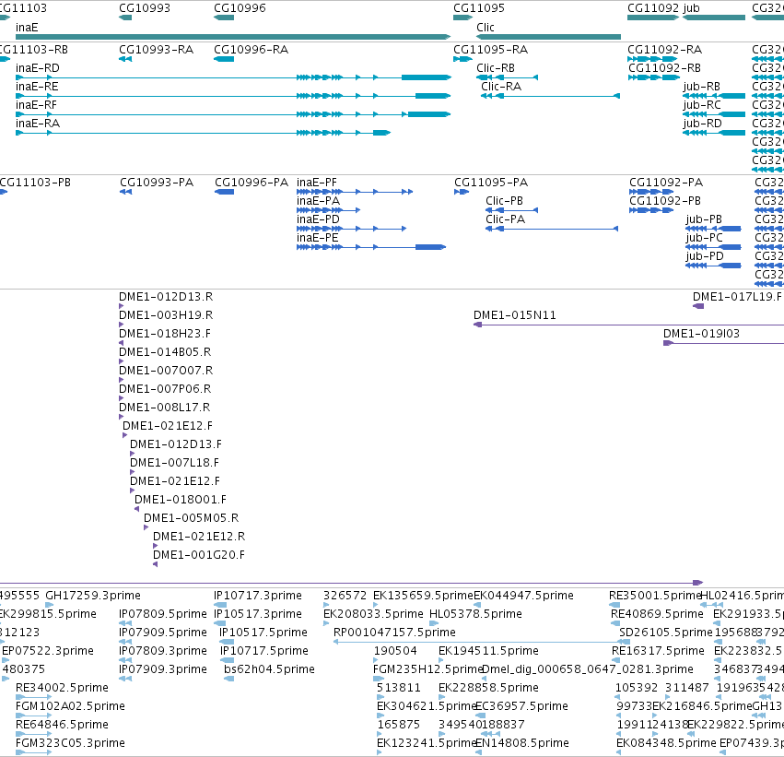Image resolution: width=784 pixels, height=757 pixels.
Task: Select BAC end label DME1-012D13.F
Action: [176, 444]
